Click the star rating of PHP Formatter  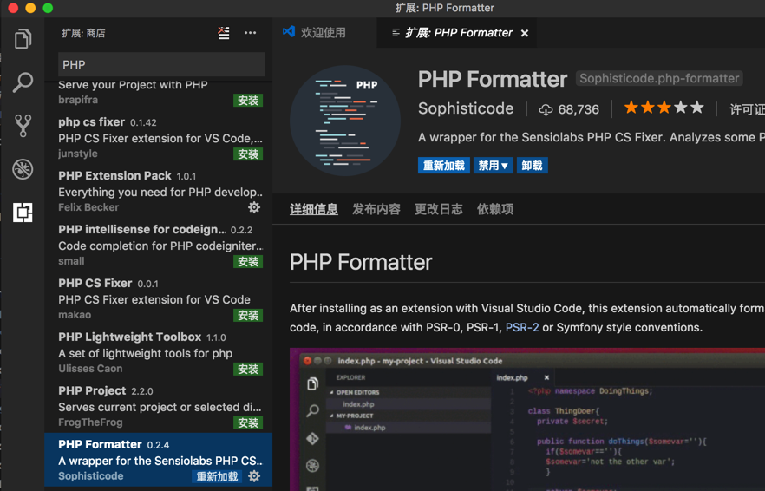coord(664,108)
